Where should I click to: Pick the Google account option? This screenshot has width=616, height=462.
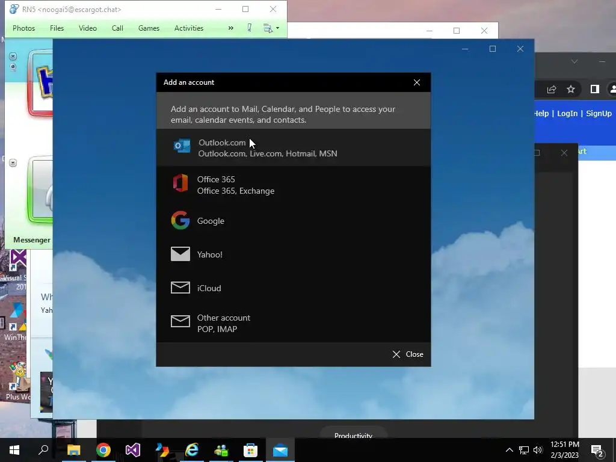point(294,220)
